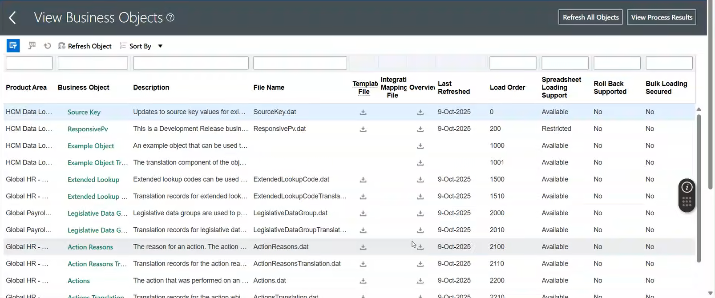Download overview for Example Object row
The width and height of the screenshot is (715, 298).
click(420, 146)
